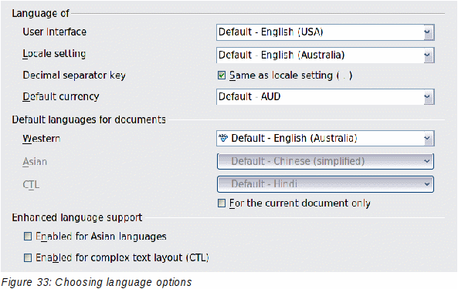458x289 pixels.
Task: Click the Default languages for documents heading
Action: pyautogui.click(x=89, y=119)
